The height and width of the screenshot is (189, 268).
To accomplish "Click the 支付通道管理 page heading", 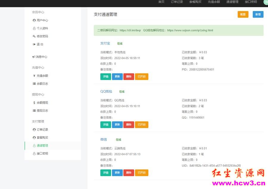I will click(x=105, y=14).
